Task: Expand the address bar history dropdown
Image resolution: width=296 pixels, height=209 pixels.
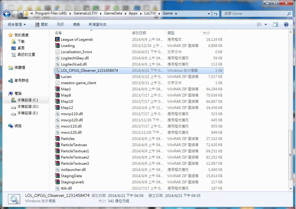Action: point(208,14)
